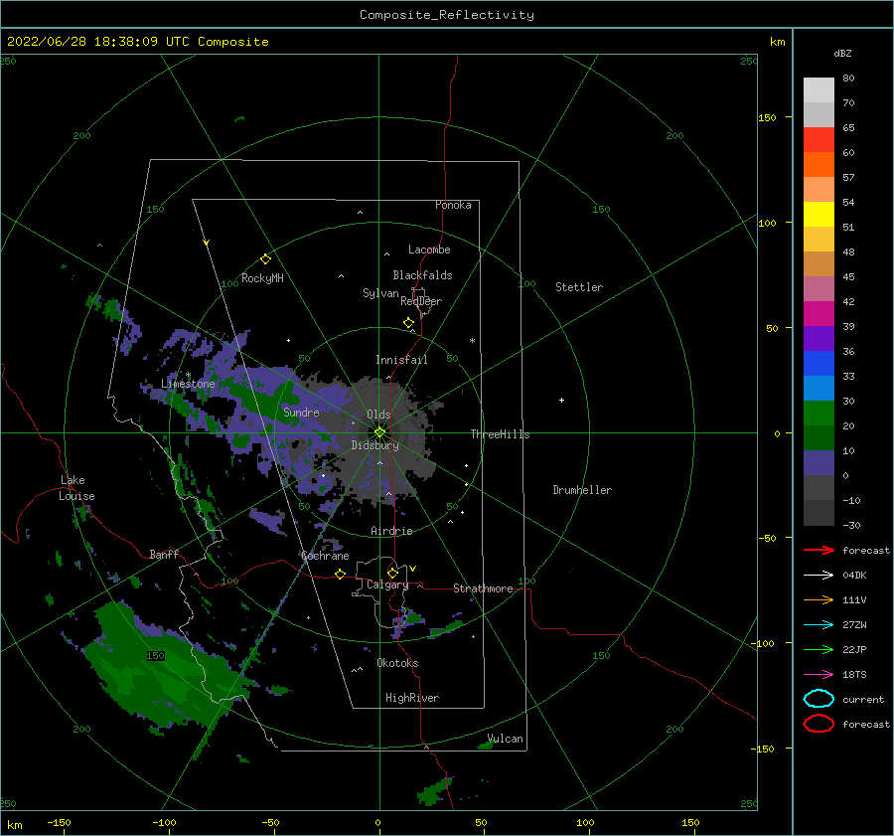
Task: Click the asterisk marker above Limestone label
Action: point(188,376)
